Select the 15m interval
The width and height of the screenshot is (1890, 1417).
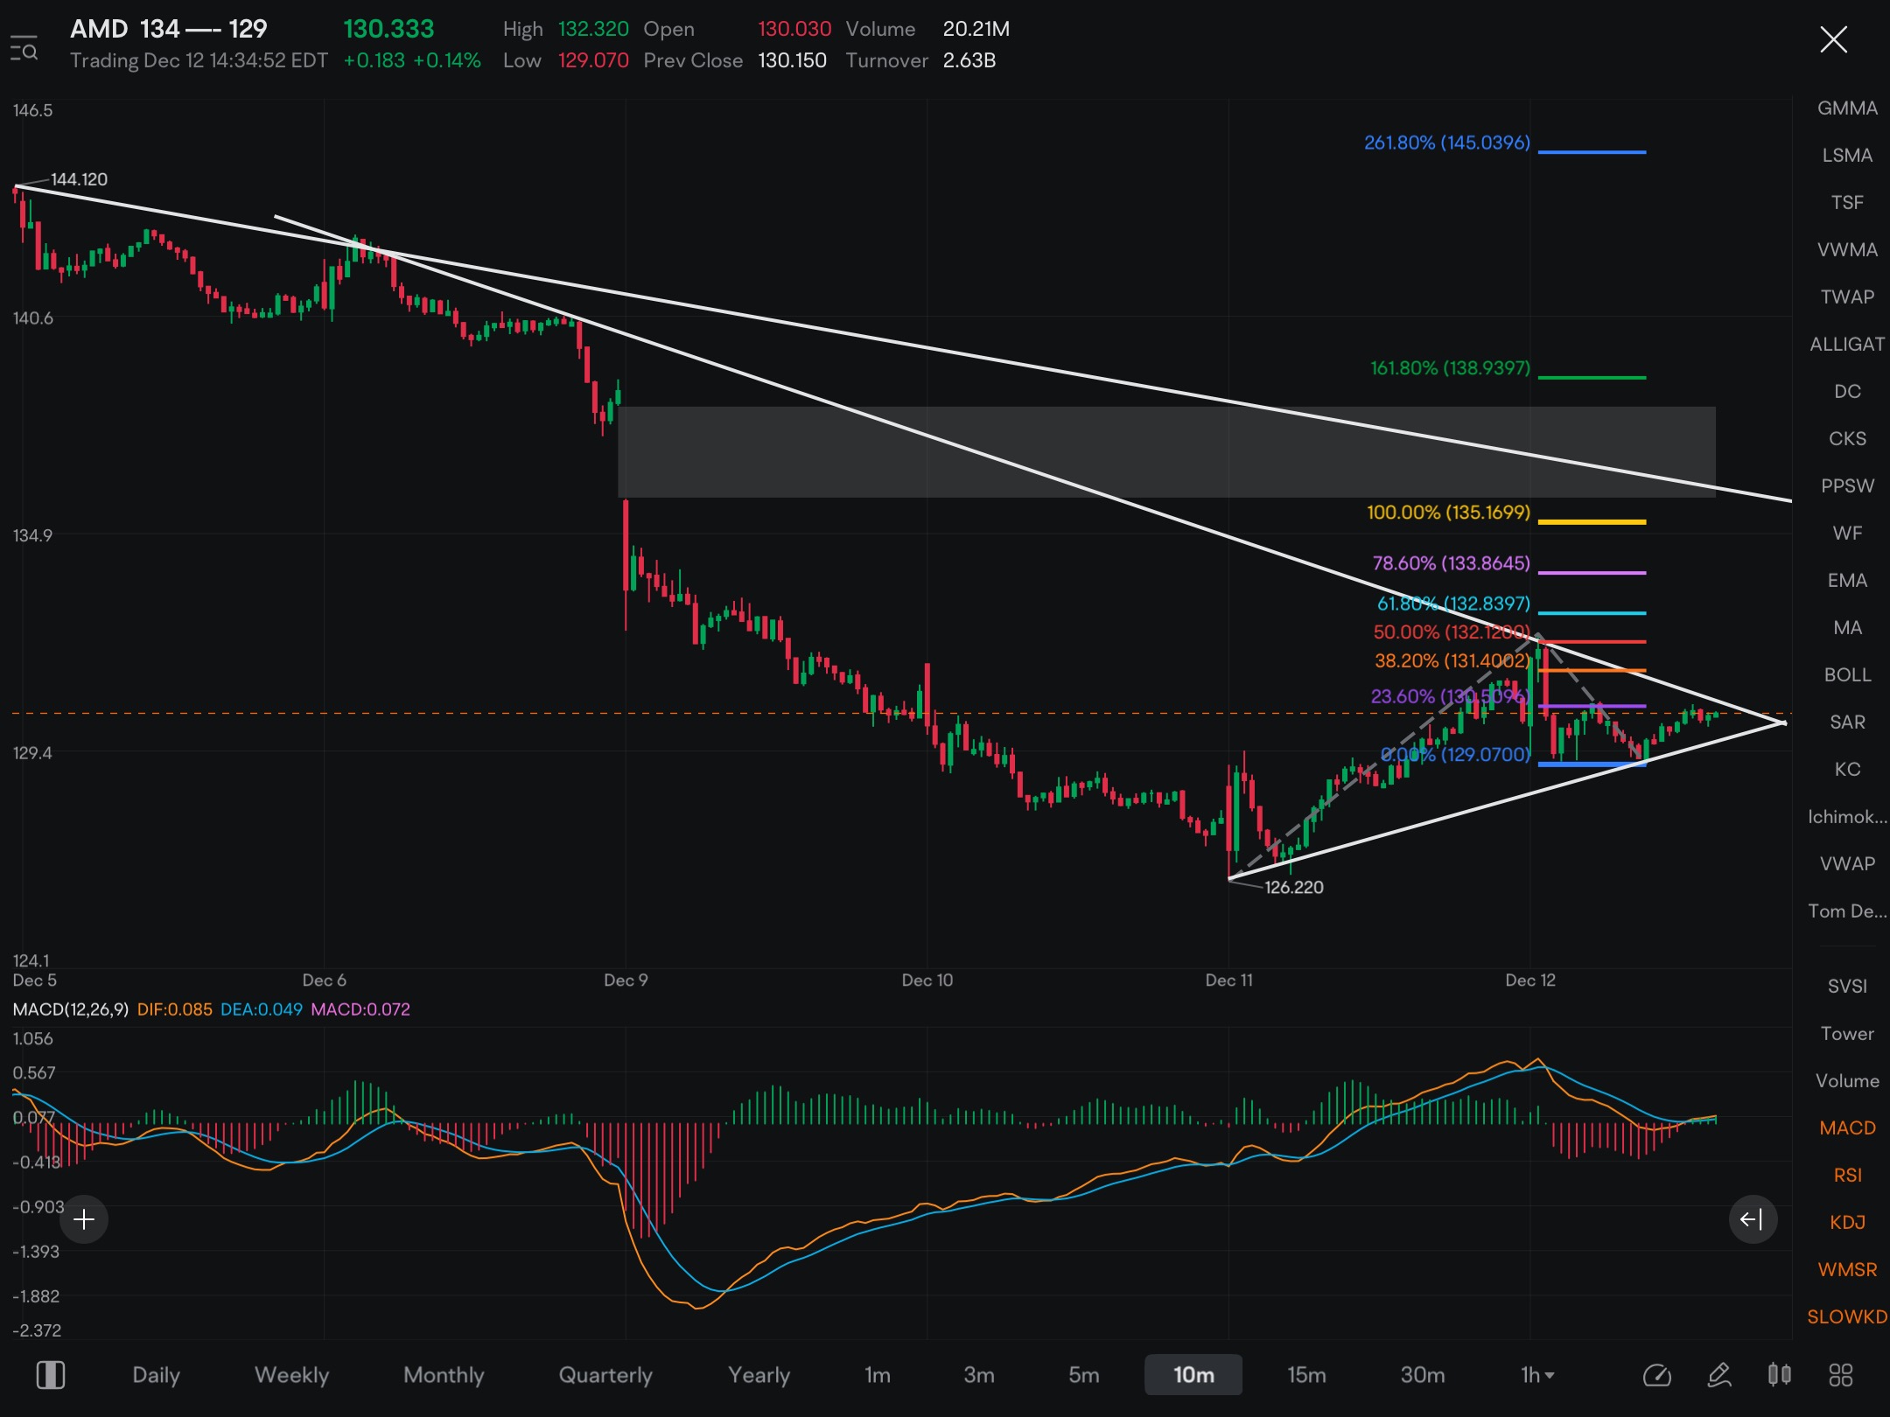point(1306,1375)
